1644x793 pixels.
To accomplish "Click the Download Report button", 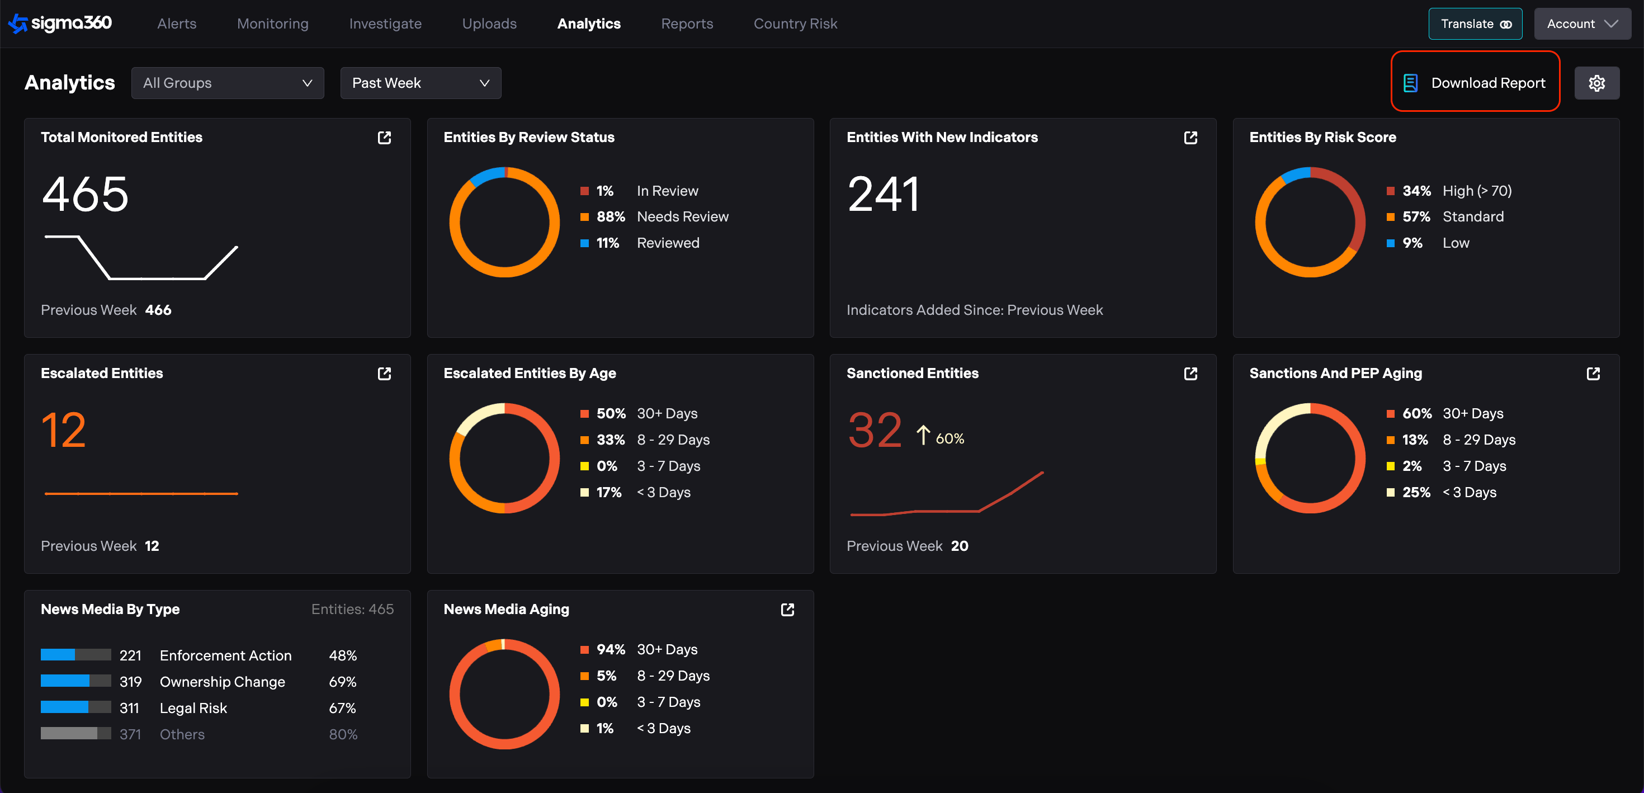I will [x=1475, y=83].
